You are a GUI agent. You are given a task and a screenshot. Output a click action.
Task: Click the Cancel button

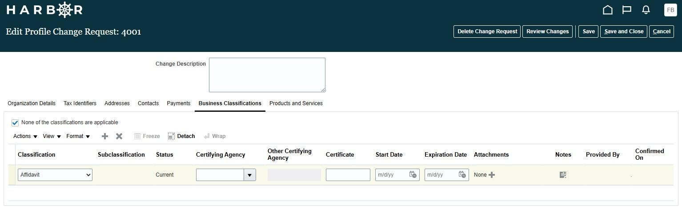[662, 32]
